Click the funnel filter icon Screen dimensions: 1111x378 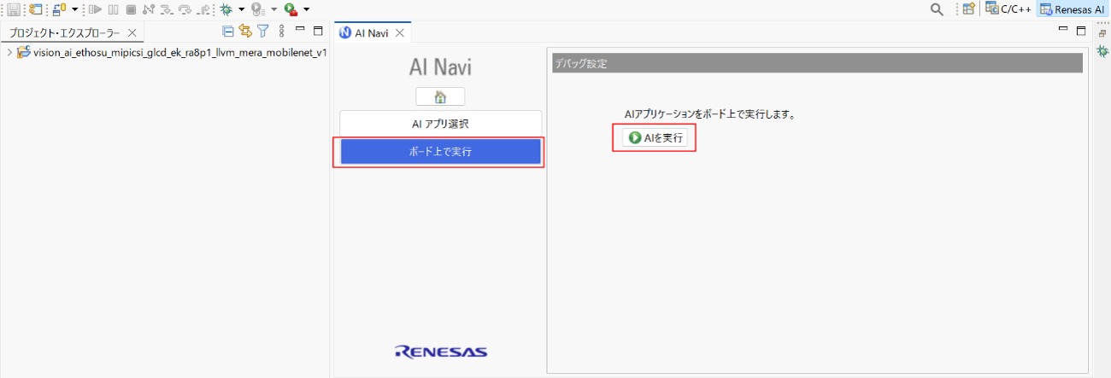coord(263,32)
